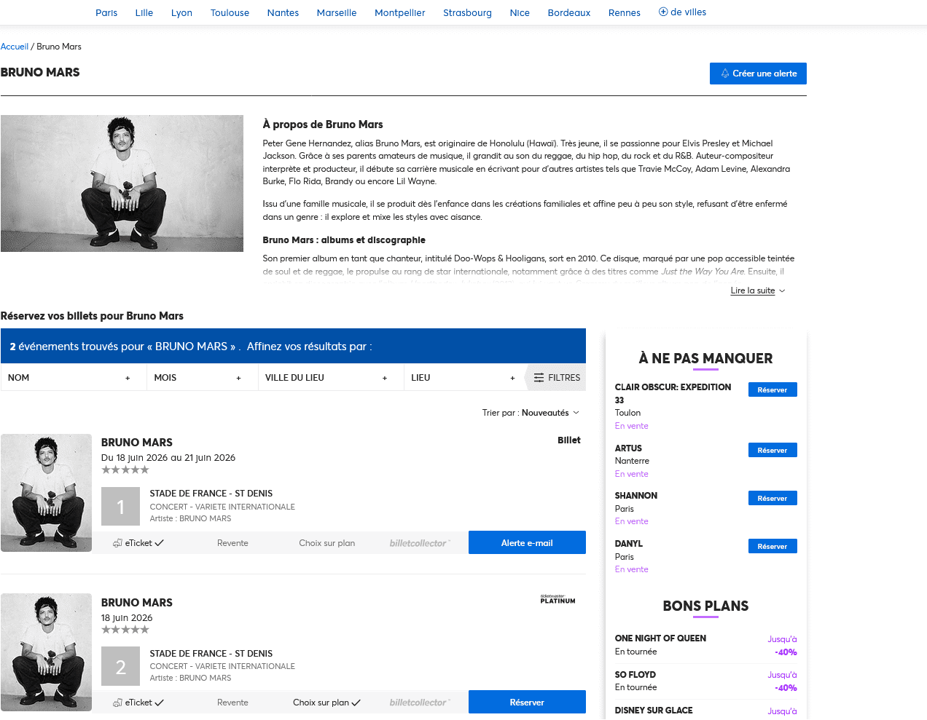Viewport: 927px width, 720px height.
Task: Click the bell icon on 'Créer une alerte'
Action: (724, 73)
